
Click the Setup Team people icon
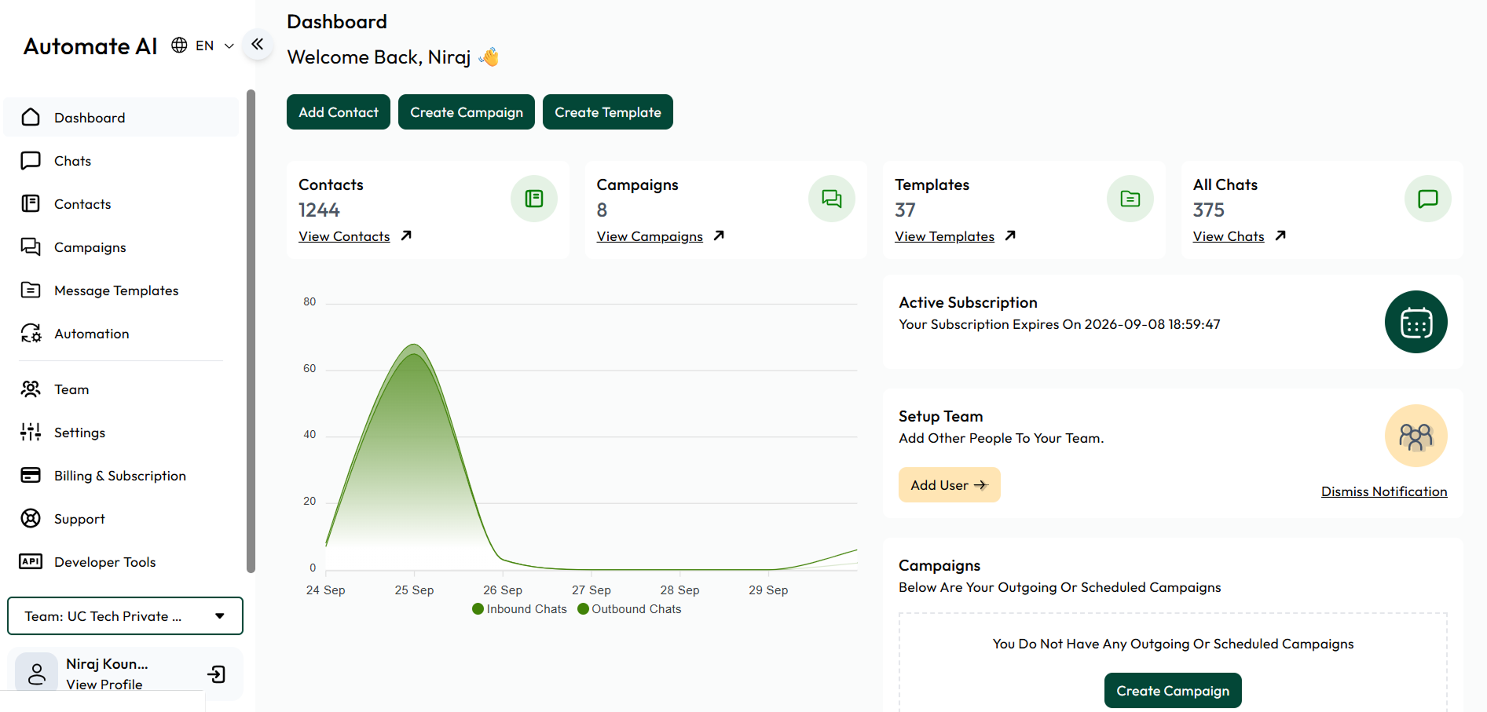1416,436
